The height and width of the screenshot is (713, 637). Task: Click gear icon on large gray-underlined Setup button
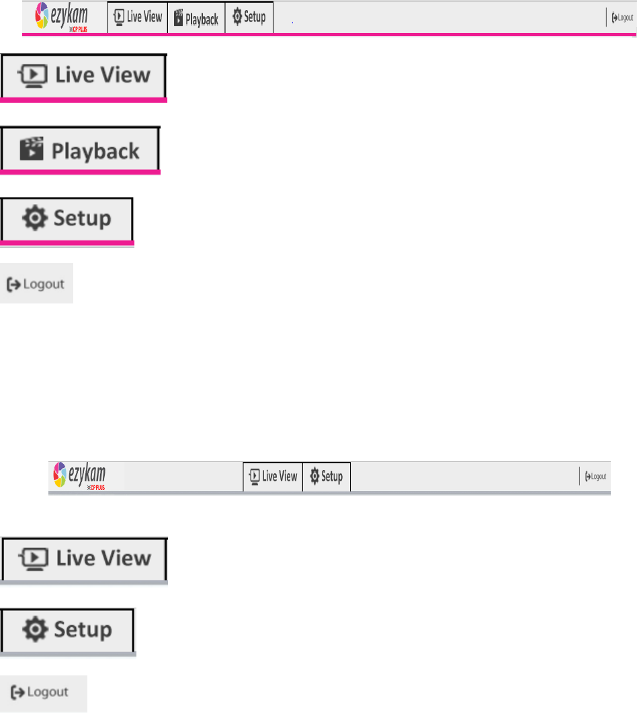35,629
